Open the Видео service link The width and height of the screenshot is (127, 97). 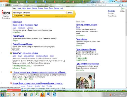(51, 8)
